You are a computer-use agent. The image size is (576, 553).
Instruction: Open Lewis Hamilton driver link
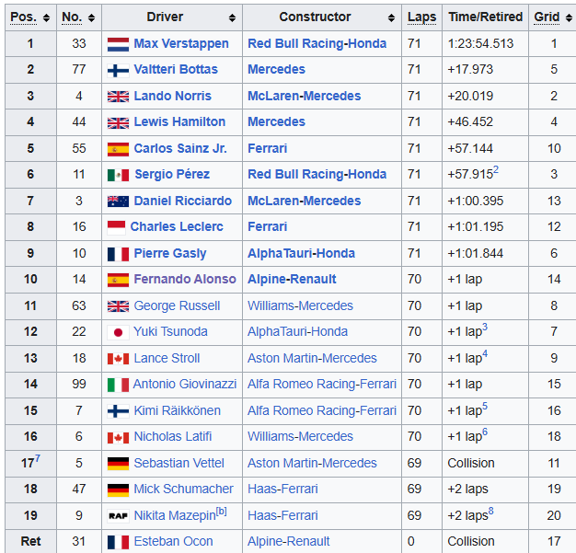pos(179,122)
